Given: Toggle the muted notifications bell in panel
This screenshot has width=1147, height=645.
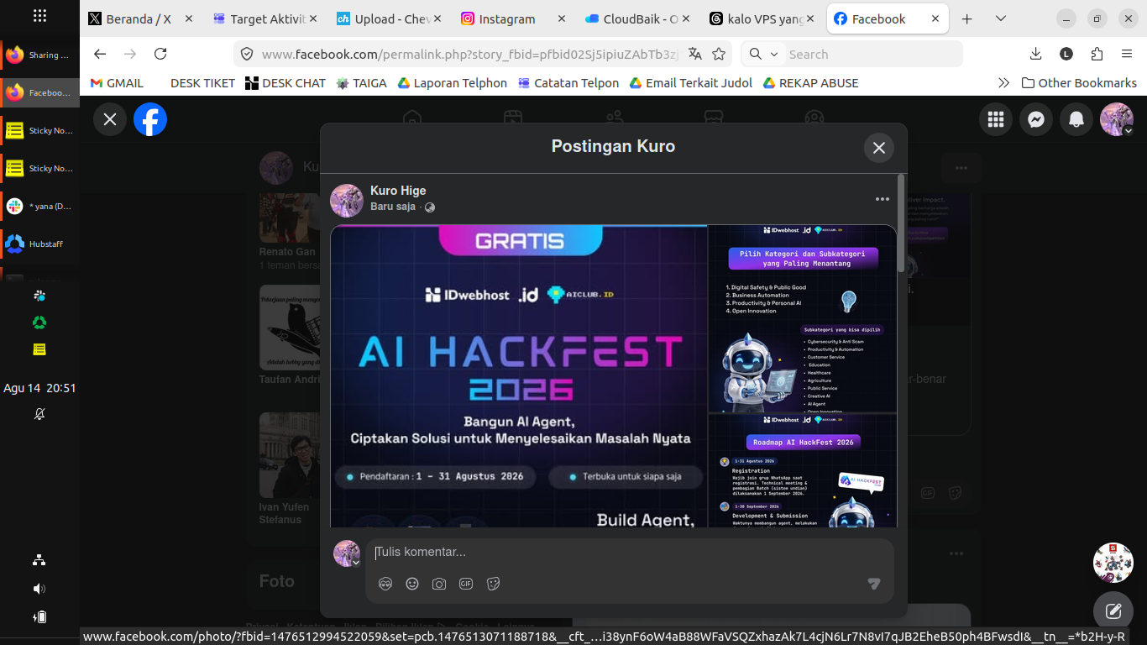Looking at the screenshot, I should coord(39,414).
